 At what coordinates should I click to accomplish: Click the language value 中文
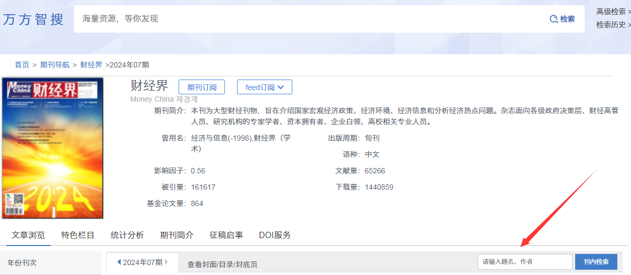pos(372,154)
